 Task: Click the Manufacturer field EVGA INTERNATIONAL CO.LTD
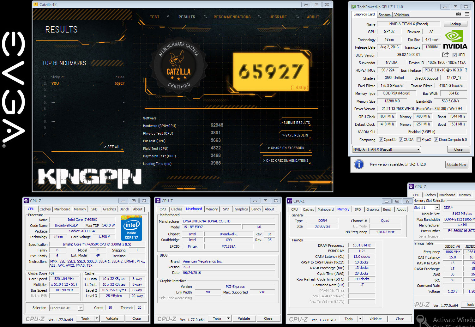coord(229,221)
